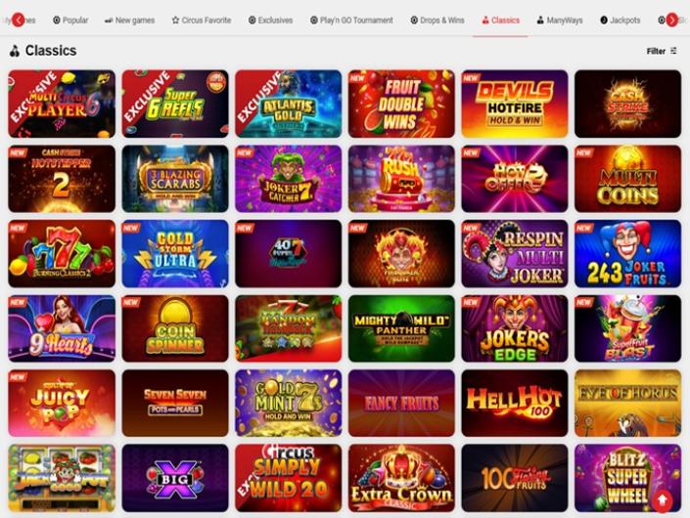Click the Filter button label

pyautogui.click(x=656, y=51)
